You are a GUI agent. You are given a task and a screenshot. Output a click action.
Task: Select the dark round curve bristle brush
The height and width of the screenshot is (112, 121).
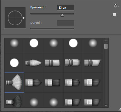pyautogui.click(x=72, y=82)
